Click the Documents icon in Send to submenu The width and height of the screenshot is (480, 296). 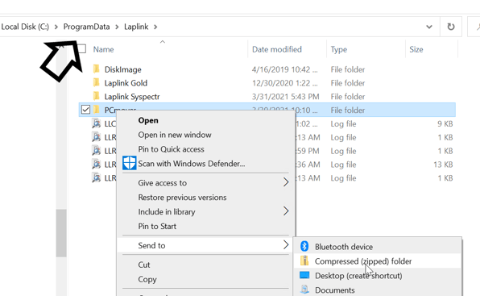click(304, 290)
